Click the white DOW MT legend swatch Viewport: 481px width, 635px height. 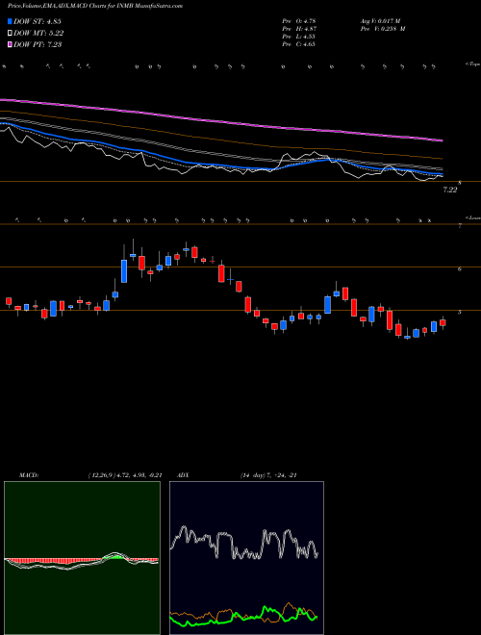pos(11,34)
